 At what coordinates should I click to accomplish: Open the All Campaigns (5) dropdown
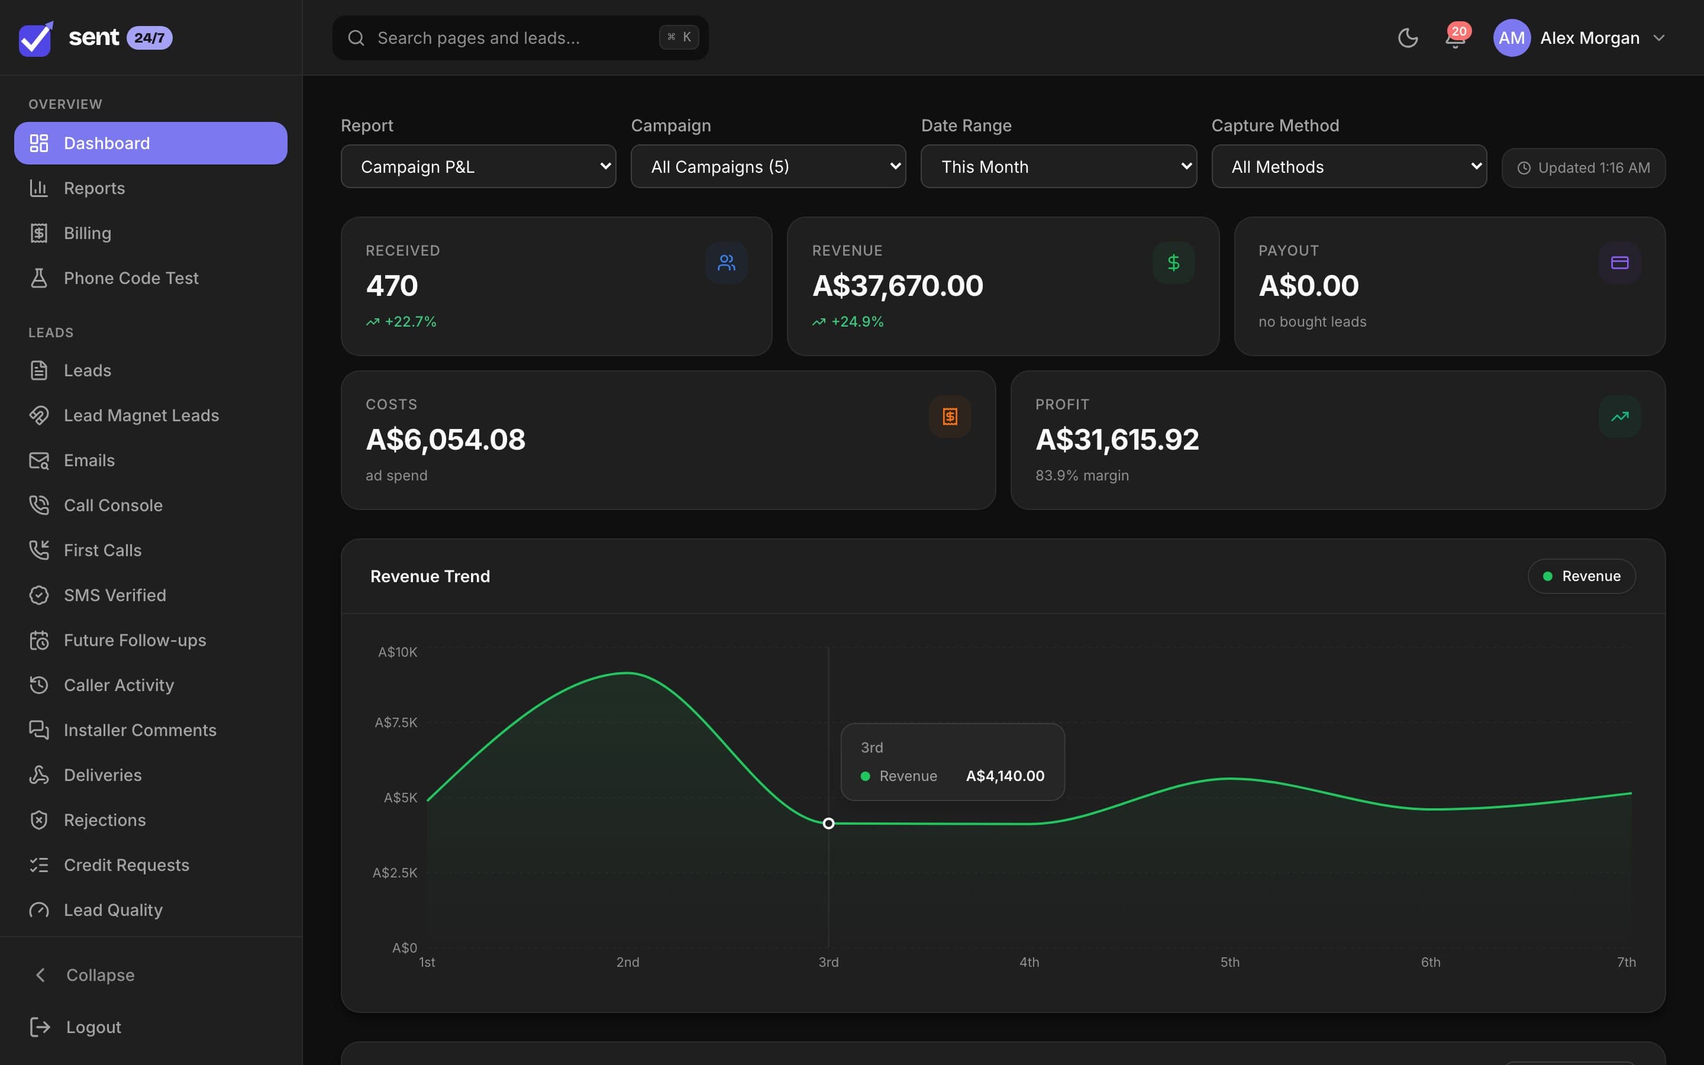pos(768,166)
